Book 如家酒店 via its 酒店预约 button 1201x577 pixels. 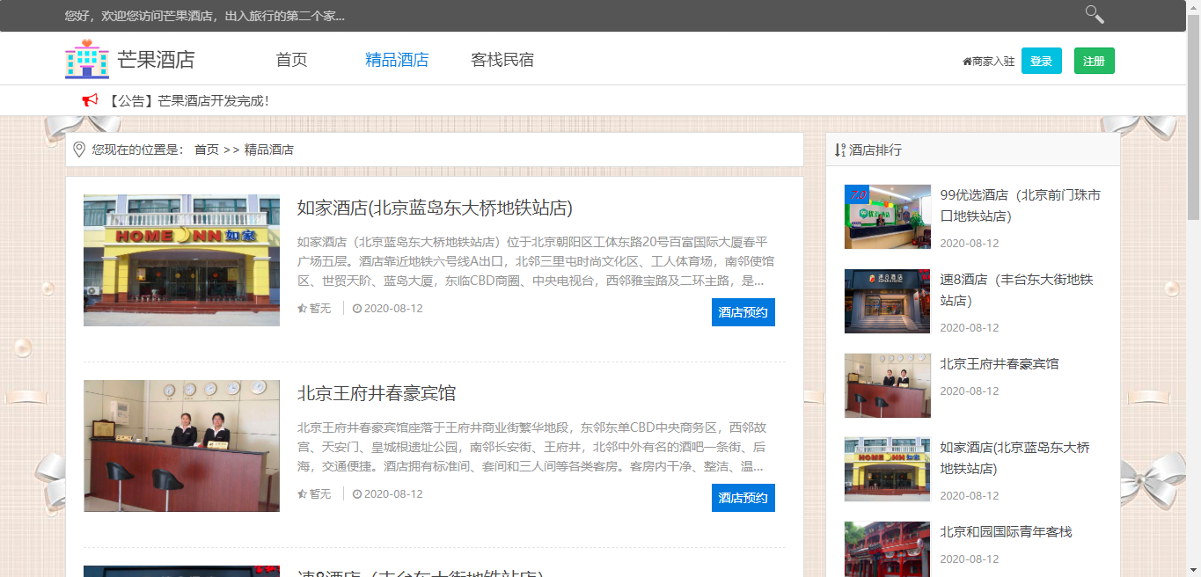click(743, 312)
